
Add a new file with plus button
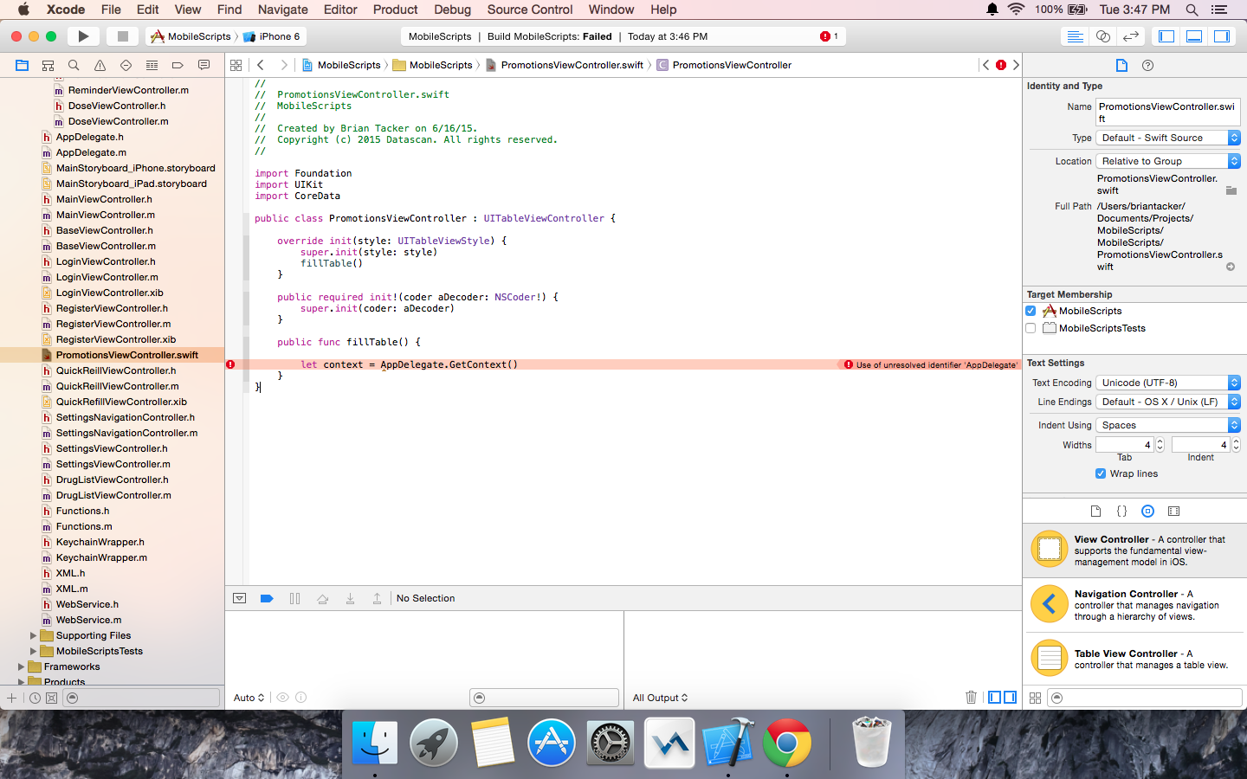(11, 698)
